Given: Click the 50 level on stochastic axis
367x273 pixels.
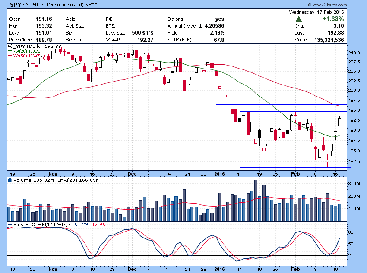Looking at the screenshot, I should [351, 244].
